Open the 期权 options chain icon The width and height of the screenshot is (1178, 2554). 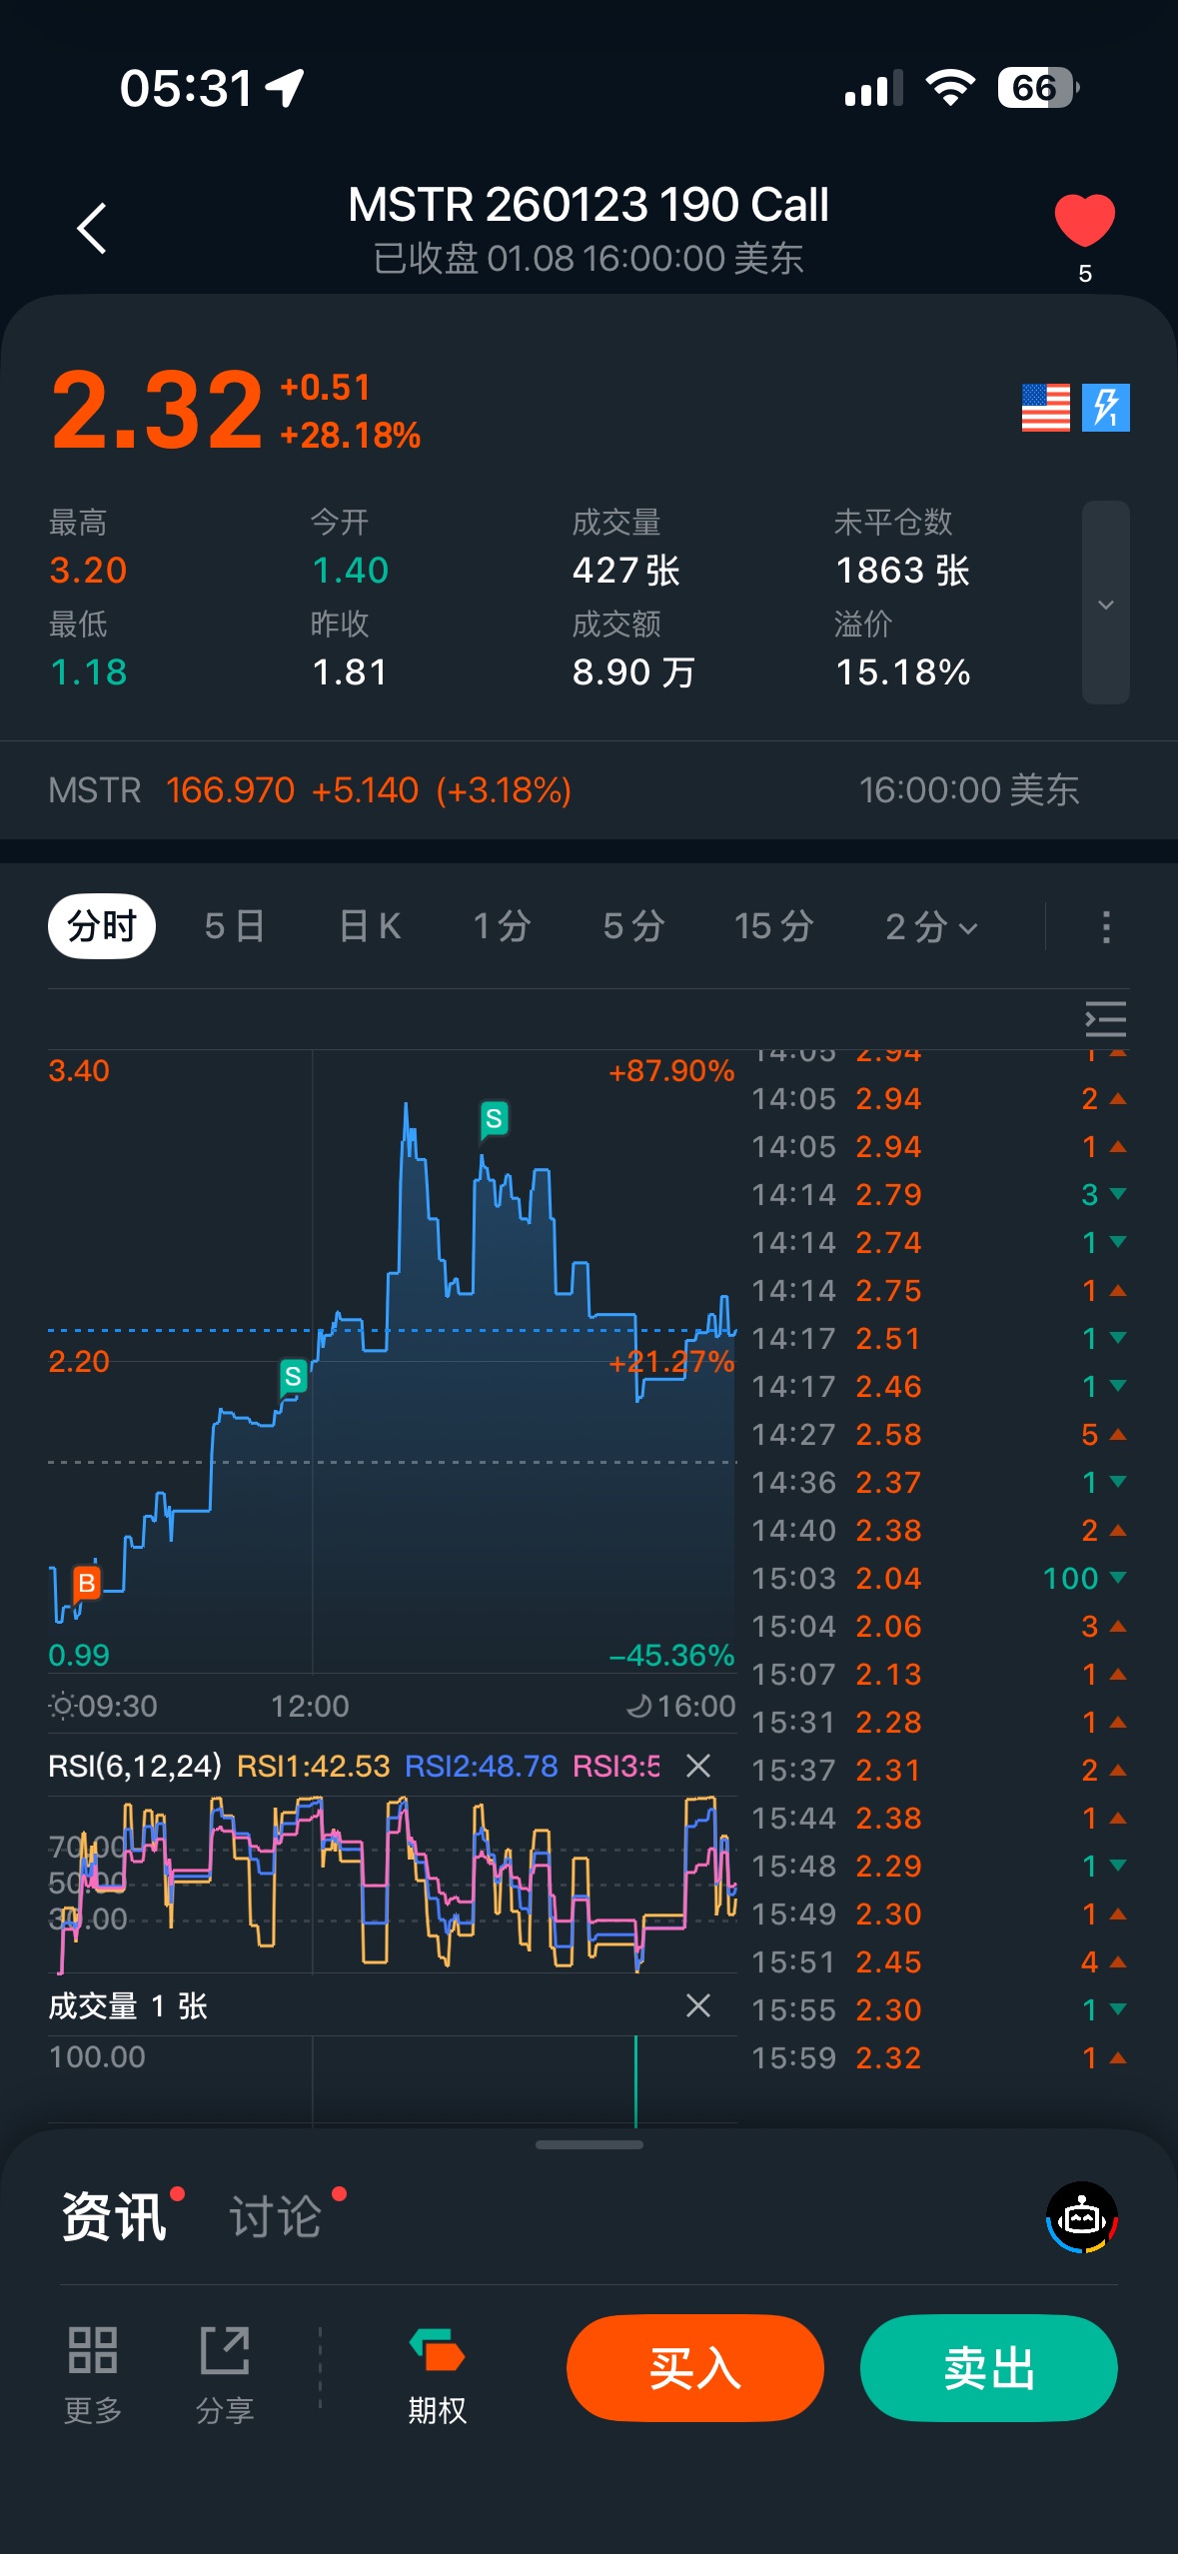(438, 2375)
